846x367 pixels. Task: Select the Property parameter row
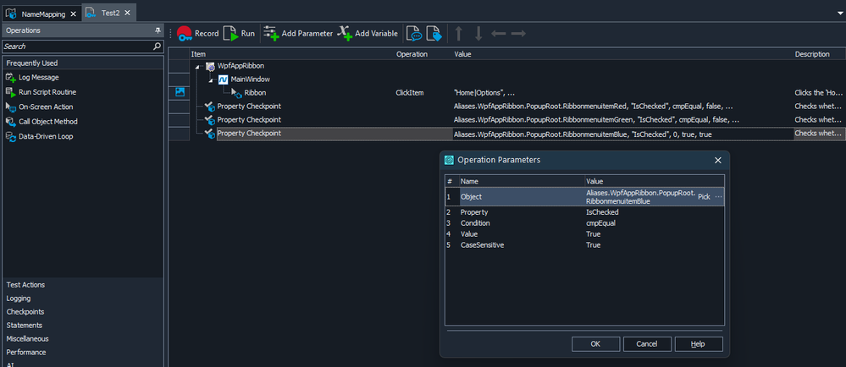(x=584, y=212)
